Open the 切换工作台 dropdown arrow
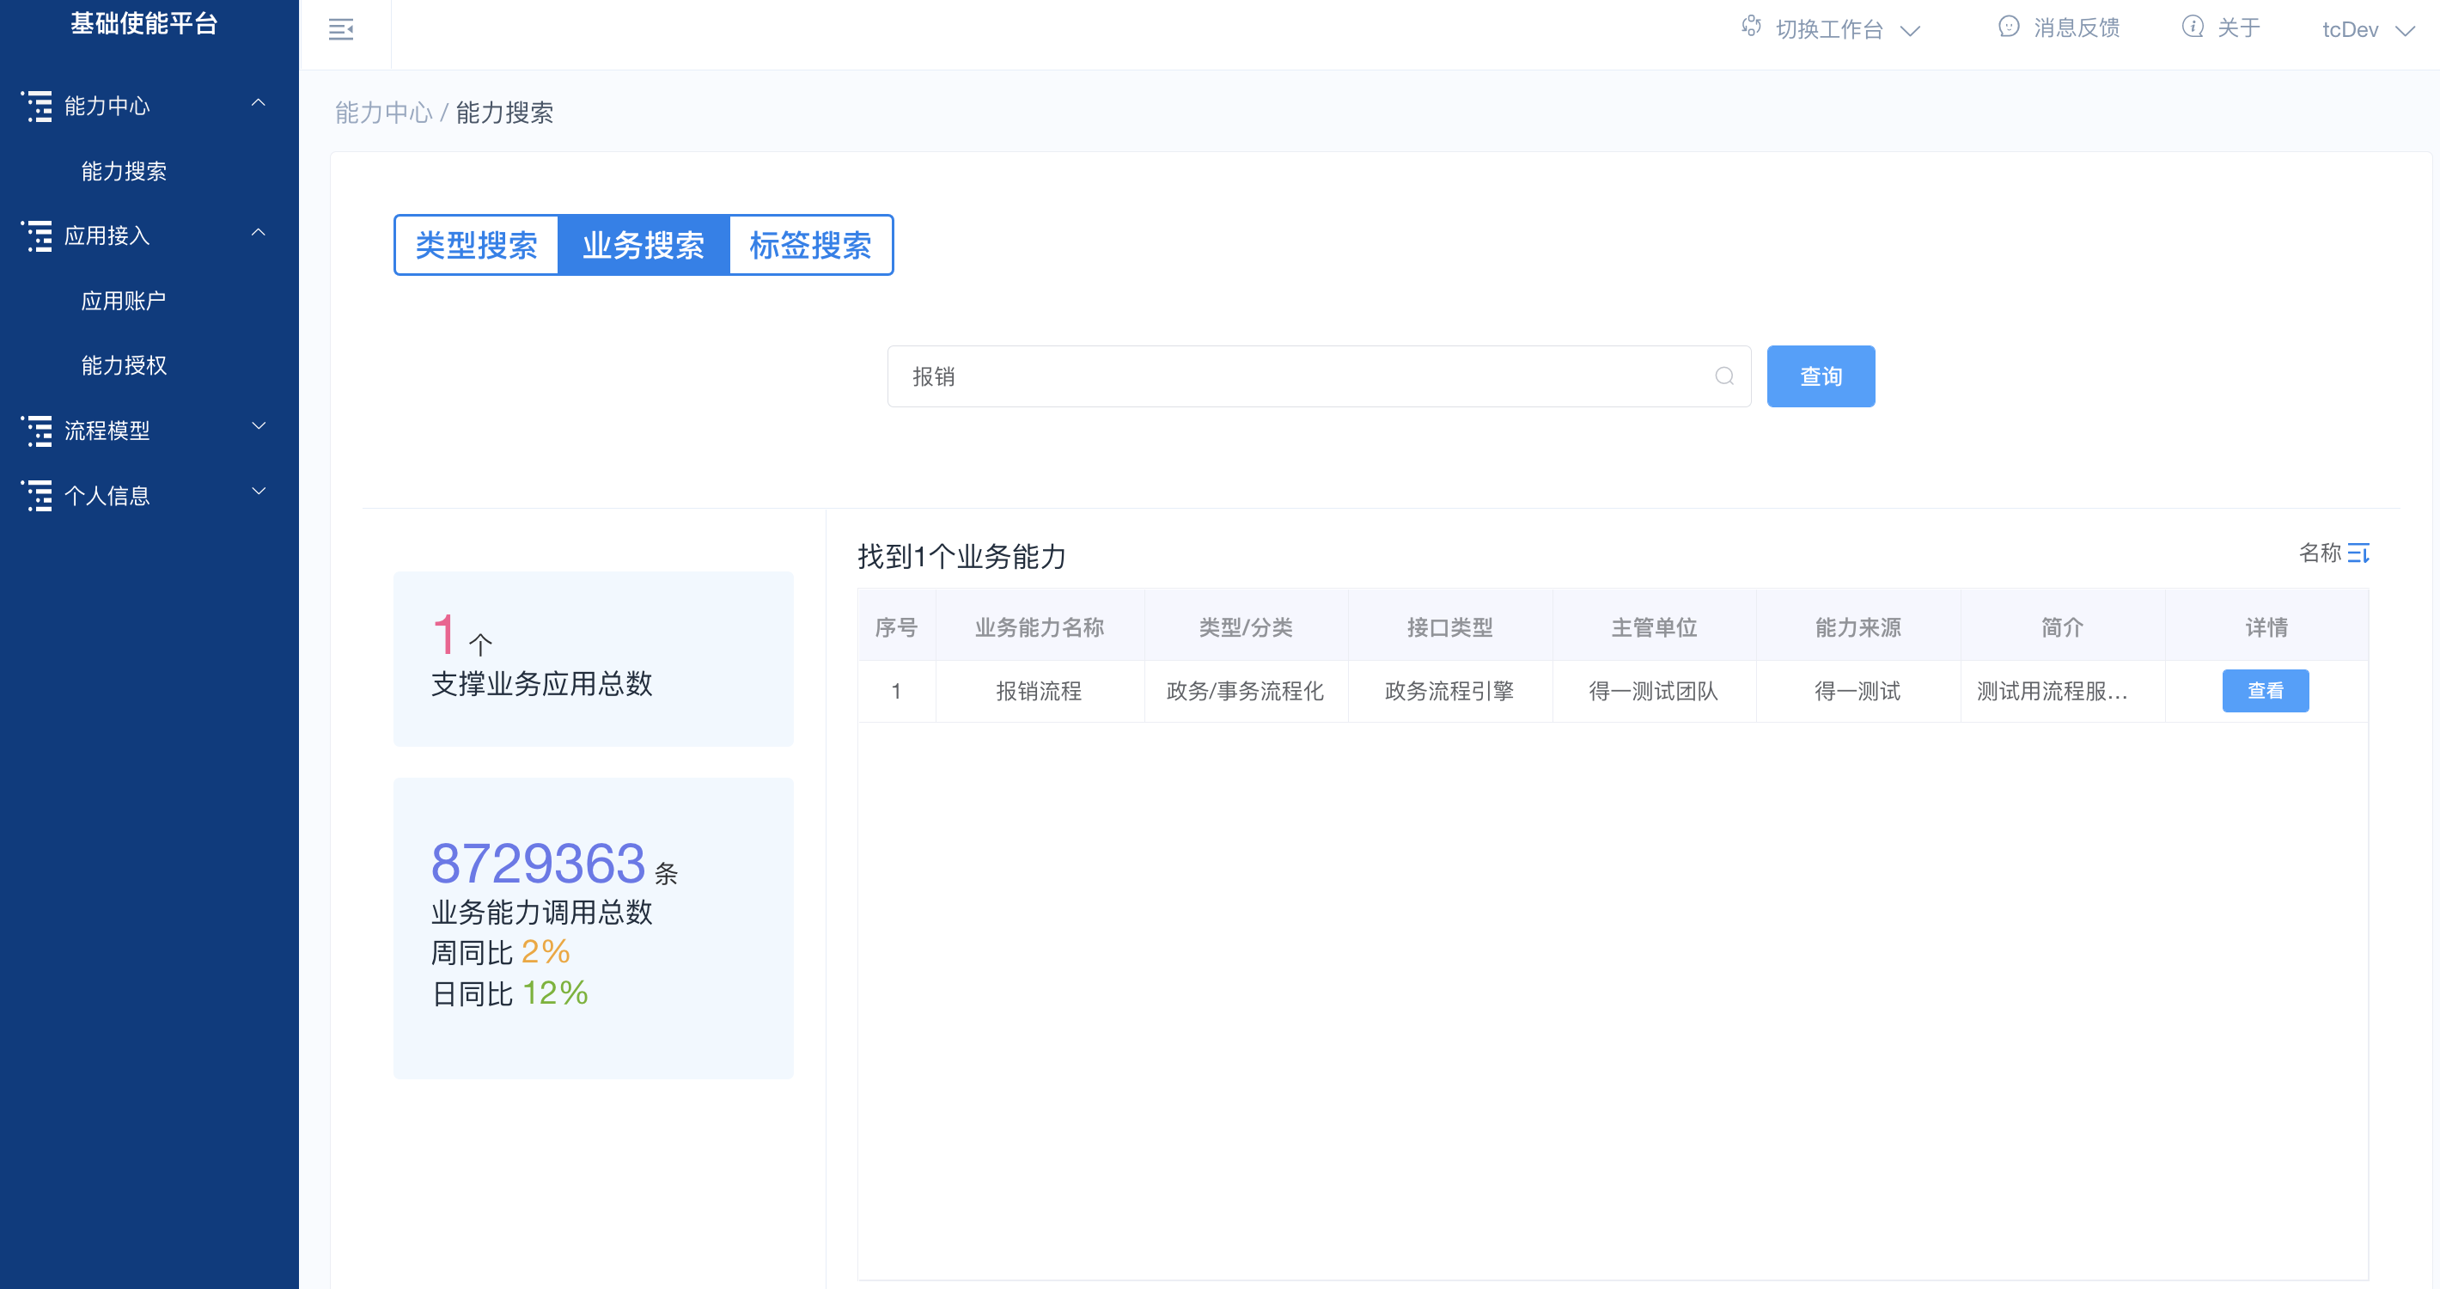 pos(1910,30)
